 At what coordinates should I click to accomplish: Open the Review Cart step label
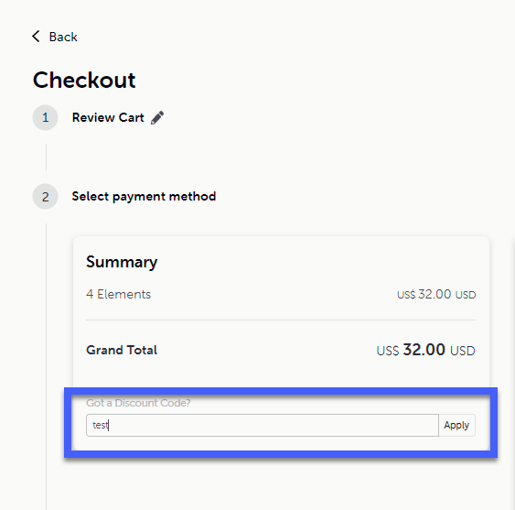pyautogui.click(x=108, y=117)
